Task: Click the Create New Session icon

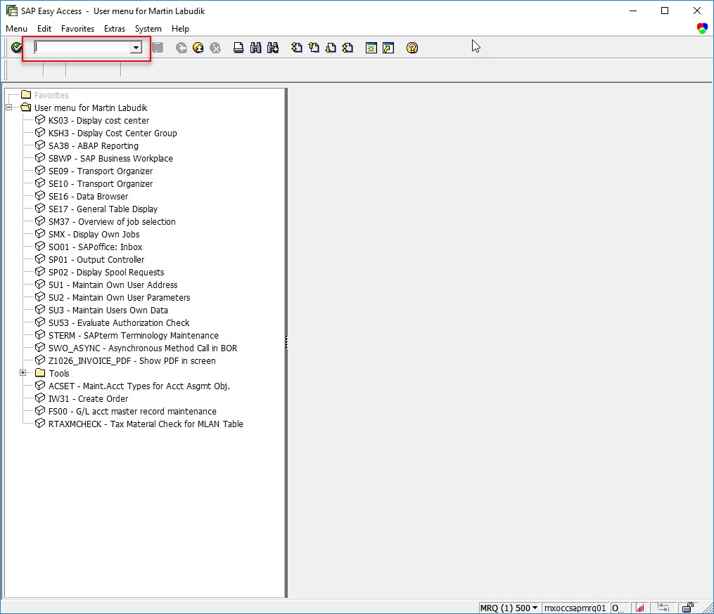Action: 371,48
